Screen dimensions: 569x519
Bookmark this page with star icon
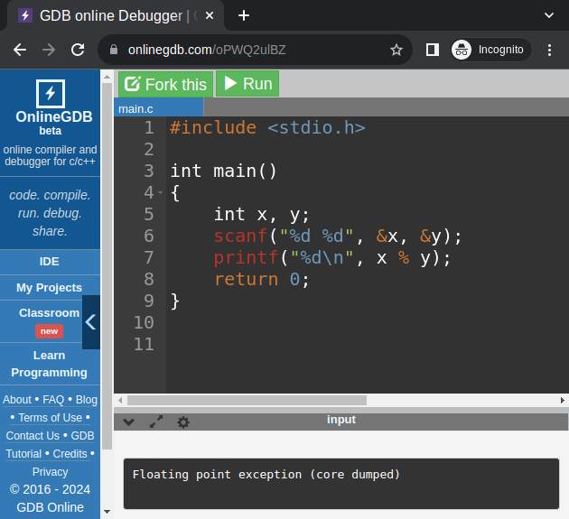click(396, 50)
